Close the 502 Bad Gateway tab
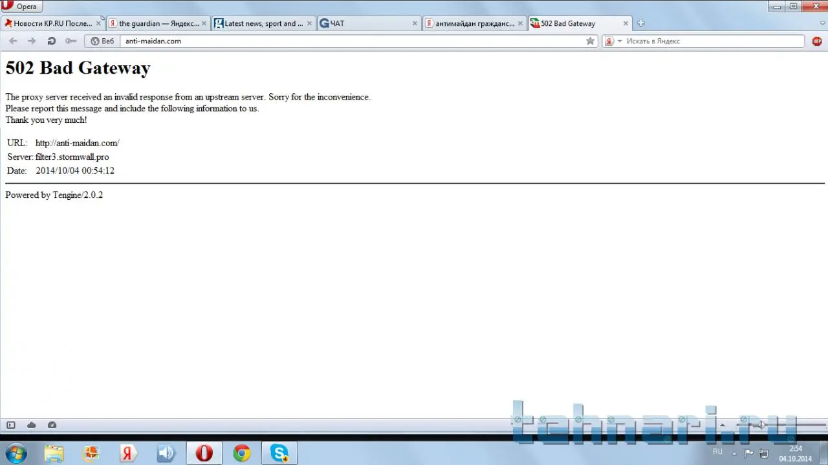The image size is (828, 465). 626,23
